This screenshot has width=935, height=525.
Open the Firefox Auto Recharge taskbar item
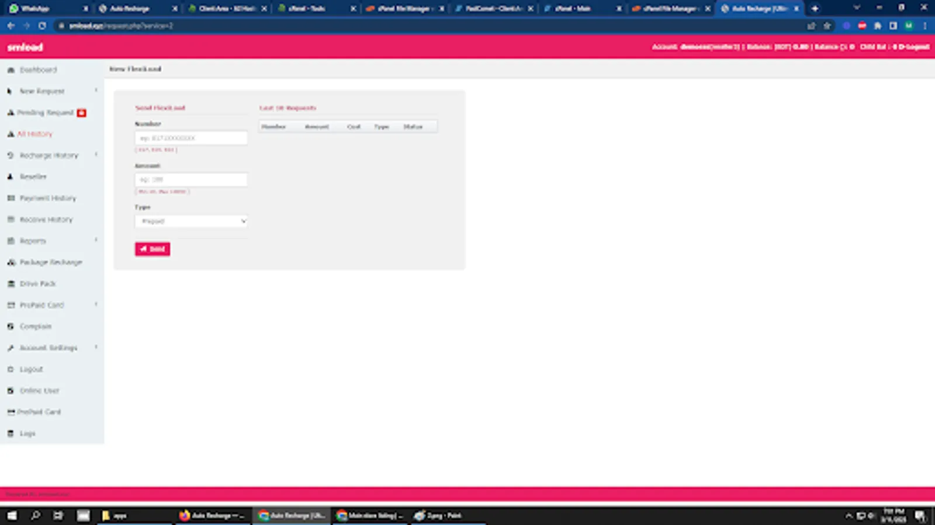click(212, 516)
